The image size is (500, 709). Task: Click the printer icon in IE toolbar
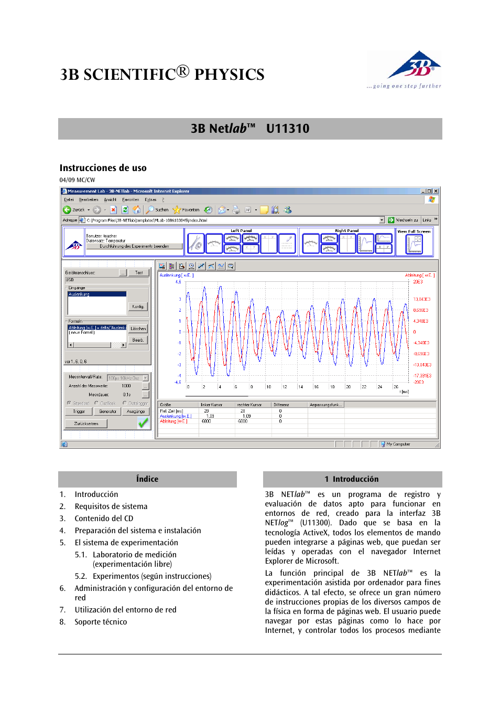point(236,210)
